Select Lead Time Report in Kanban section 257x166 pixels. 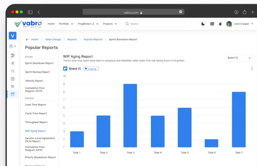pos(36,105)
